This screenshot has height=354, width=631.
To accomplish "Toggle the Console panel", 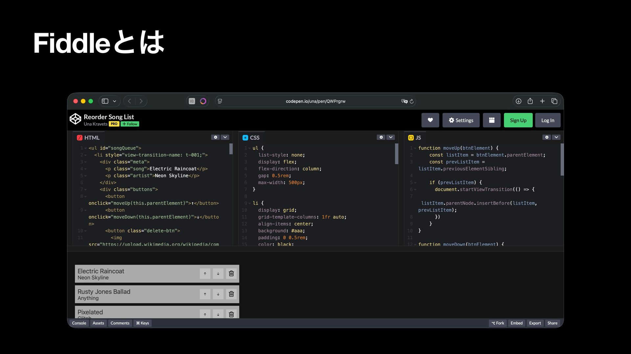I will click(x=79, y=323).
